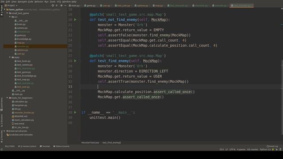Image resolution: width=283 pixels, height=159 pixels.
Task: Click test_find_enemy() breadcrumb
Action: tap(111, 143)
